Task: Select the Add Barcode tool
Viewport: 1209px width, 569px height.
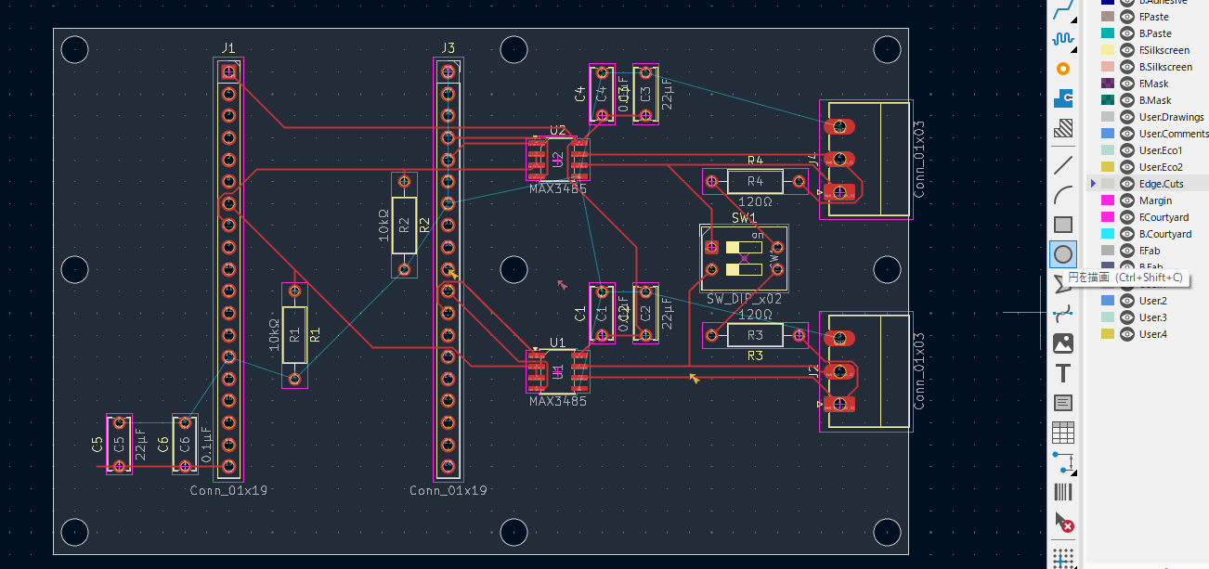Action: (1063, 492)
